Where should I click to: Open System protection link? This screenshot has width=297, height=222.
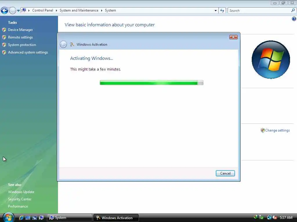click(22, 45)
